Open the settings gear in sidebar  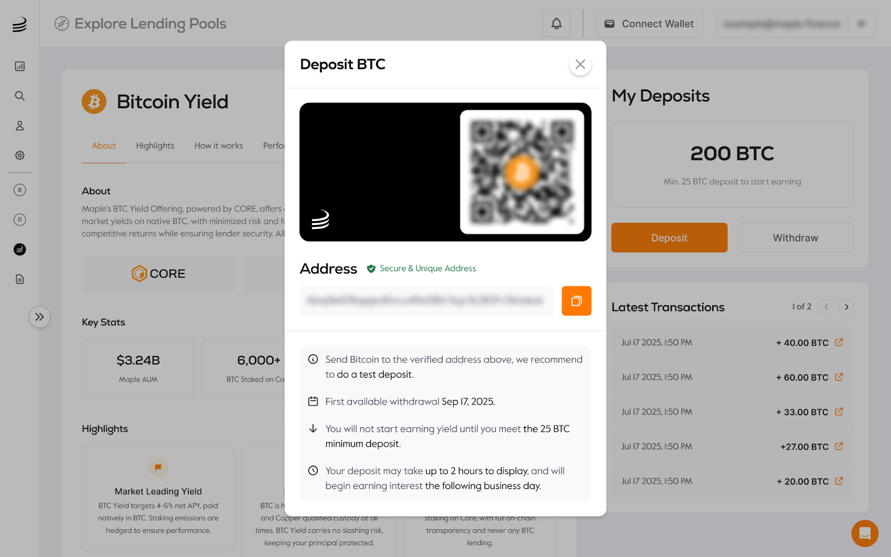pyautogui.click(x=19, y=155)
